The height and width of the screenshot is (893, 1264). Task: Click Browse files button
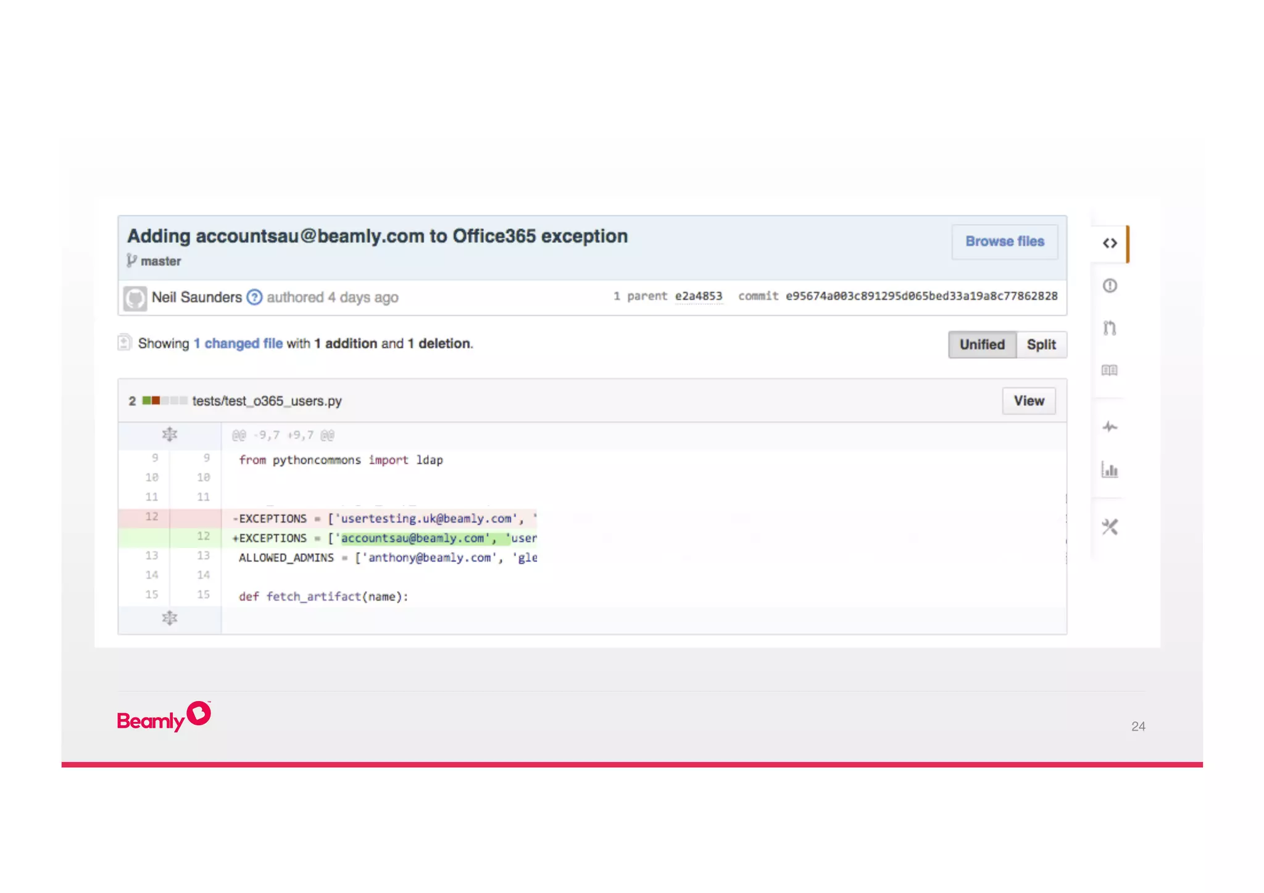(1004, 241)
